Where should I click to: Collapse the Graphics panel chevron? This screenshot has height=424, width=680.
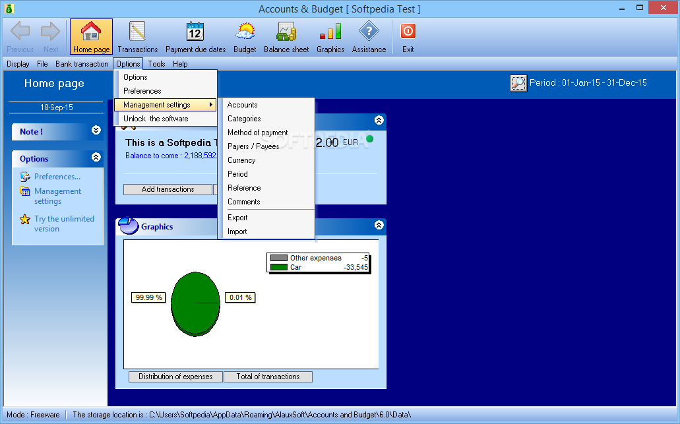click(379, 225)
